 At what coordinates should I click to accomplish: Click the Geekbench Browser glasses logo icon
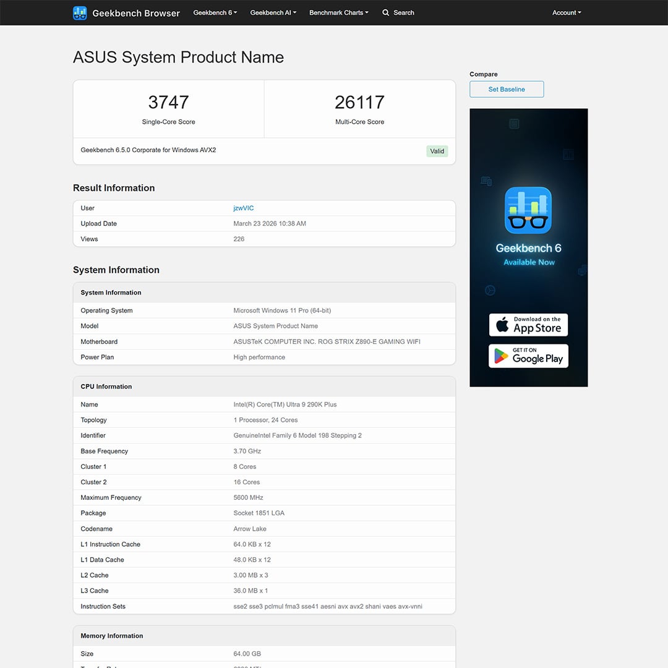point(80,12)
